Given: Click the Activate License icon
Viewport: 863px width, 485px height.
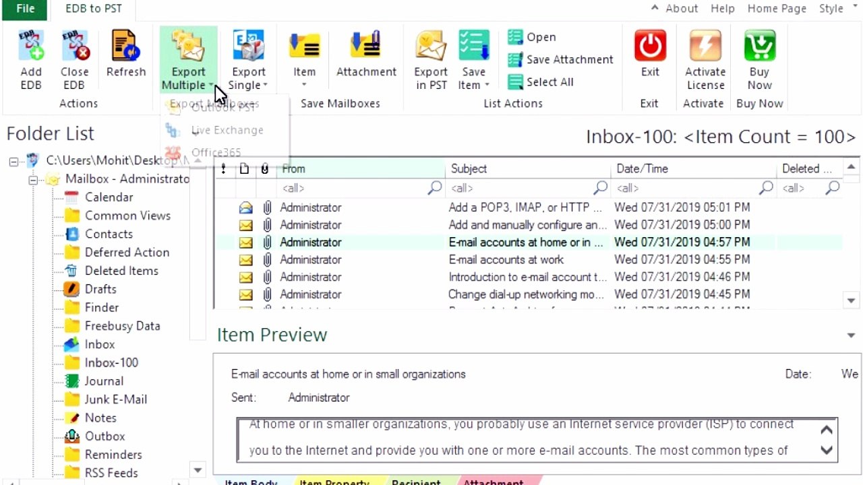Looking at the screenshot, I should (x=705, y=46).
